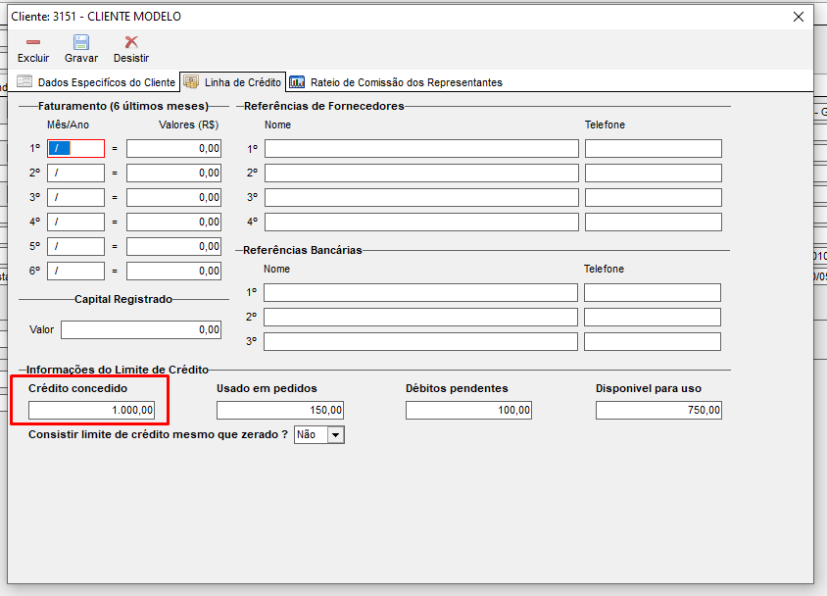Close the Cliente Modelo window
This screenshot has width=827, height=596.
tap(798, 16)
